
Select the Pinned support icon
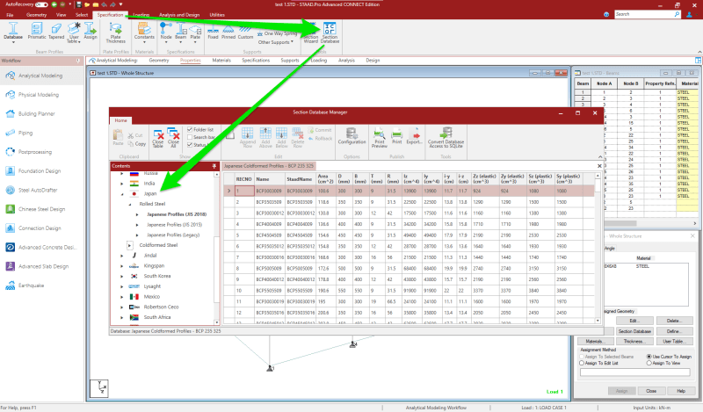228,33
